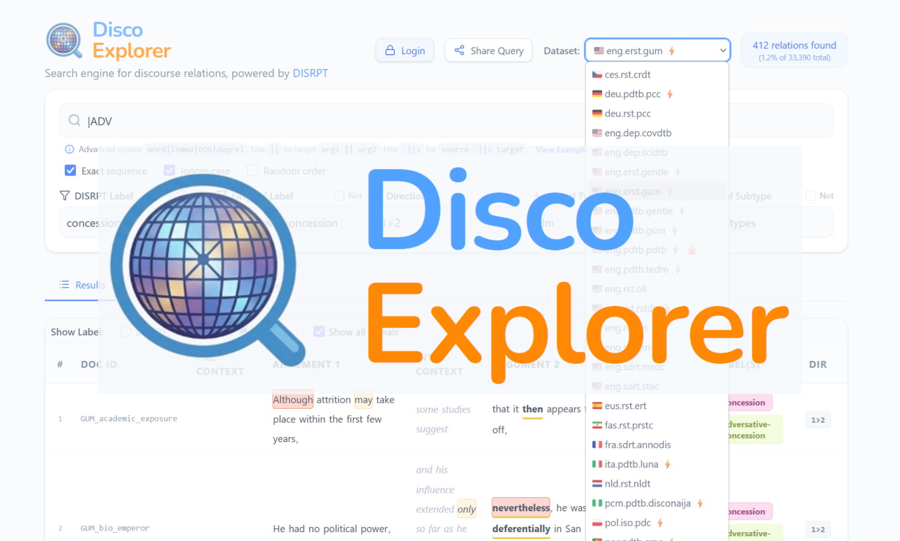The image size is (900, 541).
Task: Toggle the Not checkbox left of Direction
Action: [x=339, y=196]
